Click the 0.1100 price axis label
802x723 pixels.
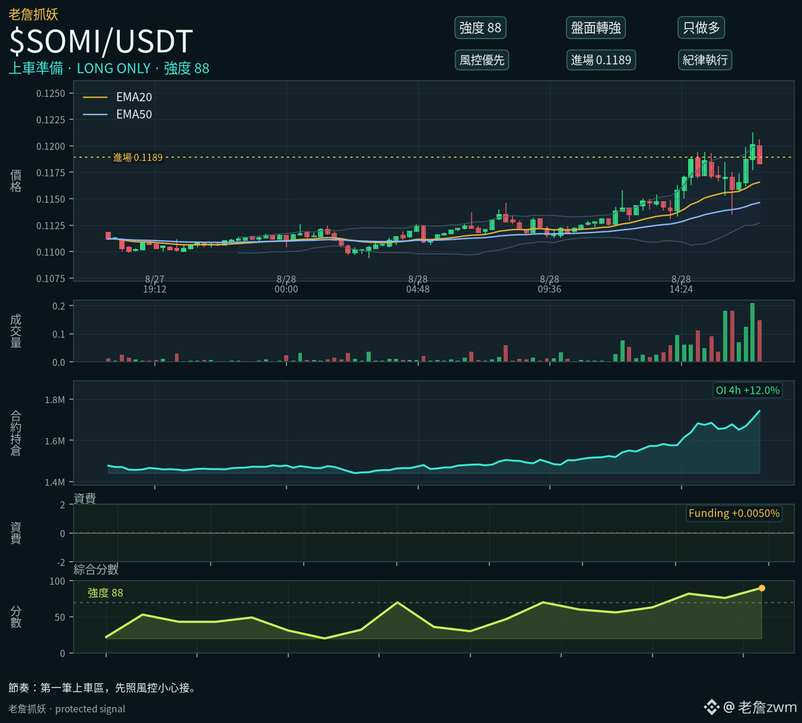click(x=51, y=252)
